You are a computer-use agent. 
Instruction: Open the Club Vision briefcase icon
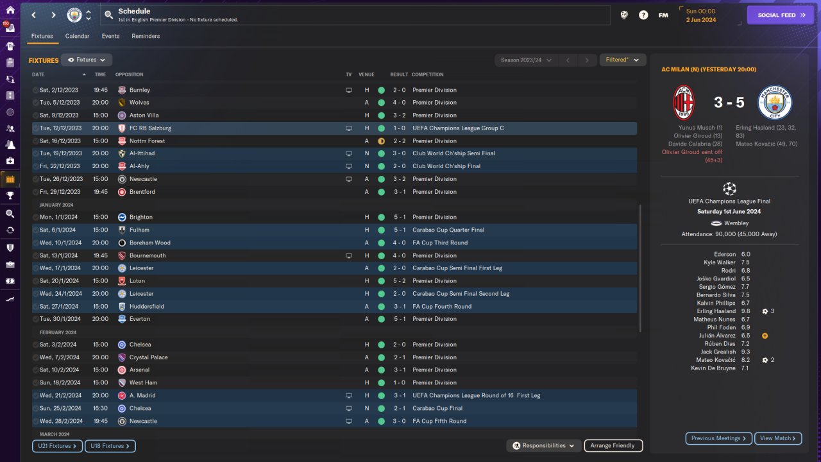coord(10,264)
